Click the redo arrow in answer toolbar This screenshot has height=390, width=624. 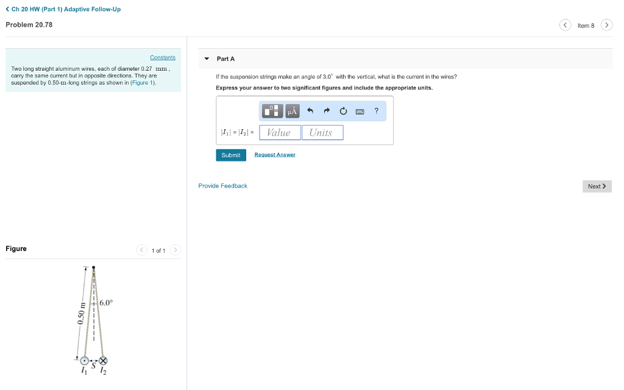click(326, 110)
